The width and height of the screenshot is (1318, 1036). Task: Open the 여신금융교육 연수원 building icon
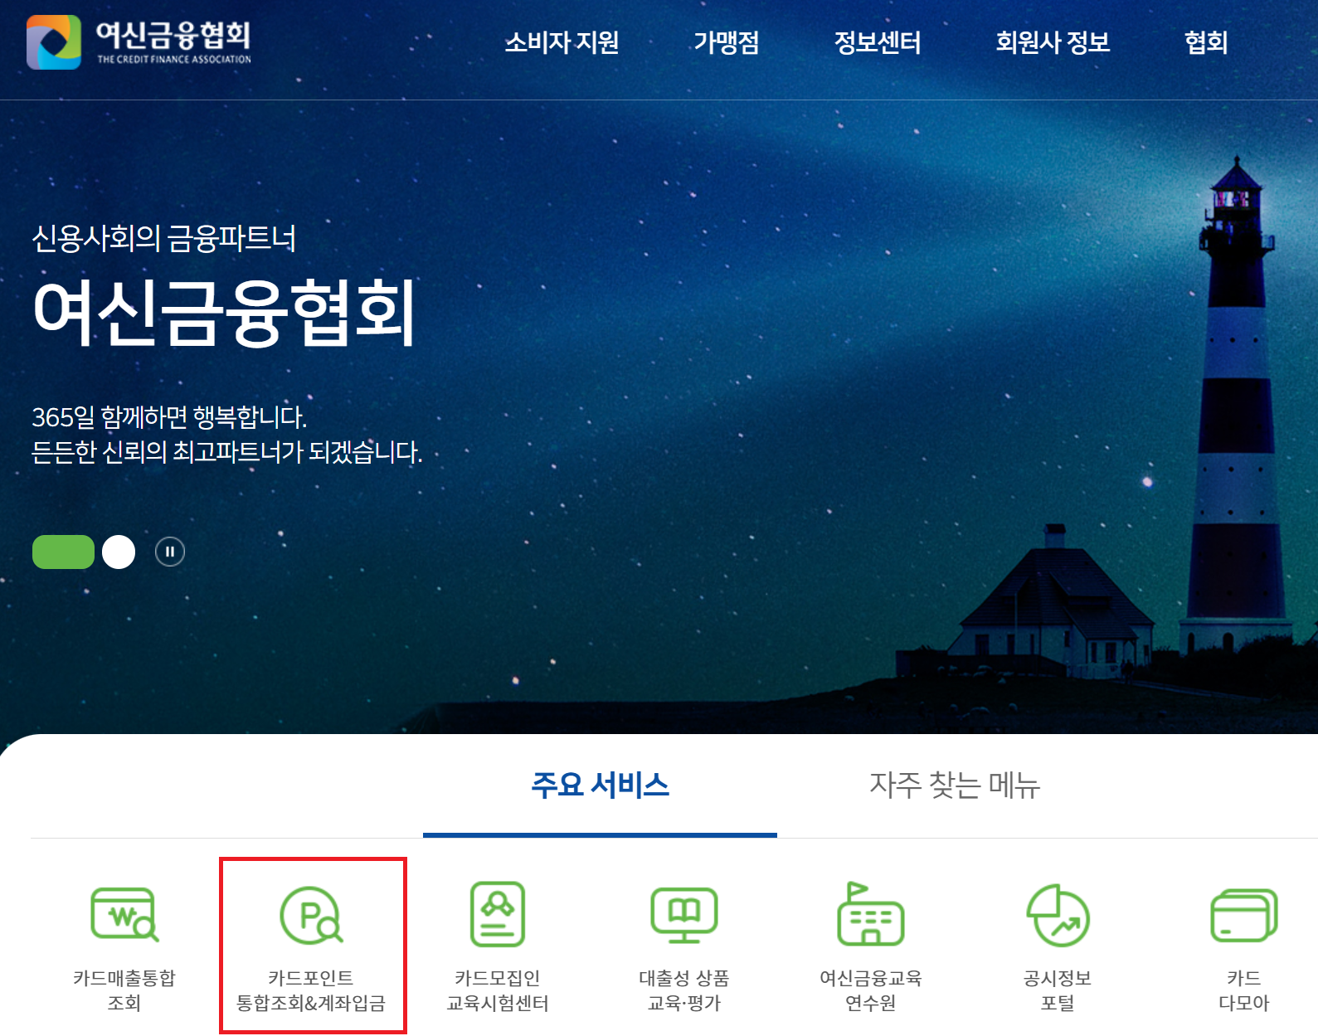[870, 913]
